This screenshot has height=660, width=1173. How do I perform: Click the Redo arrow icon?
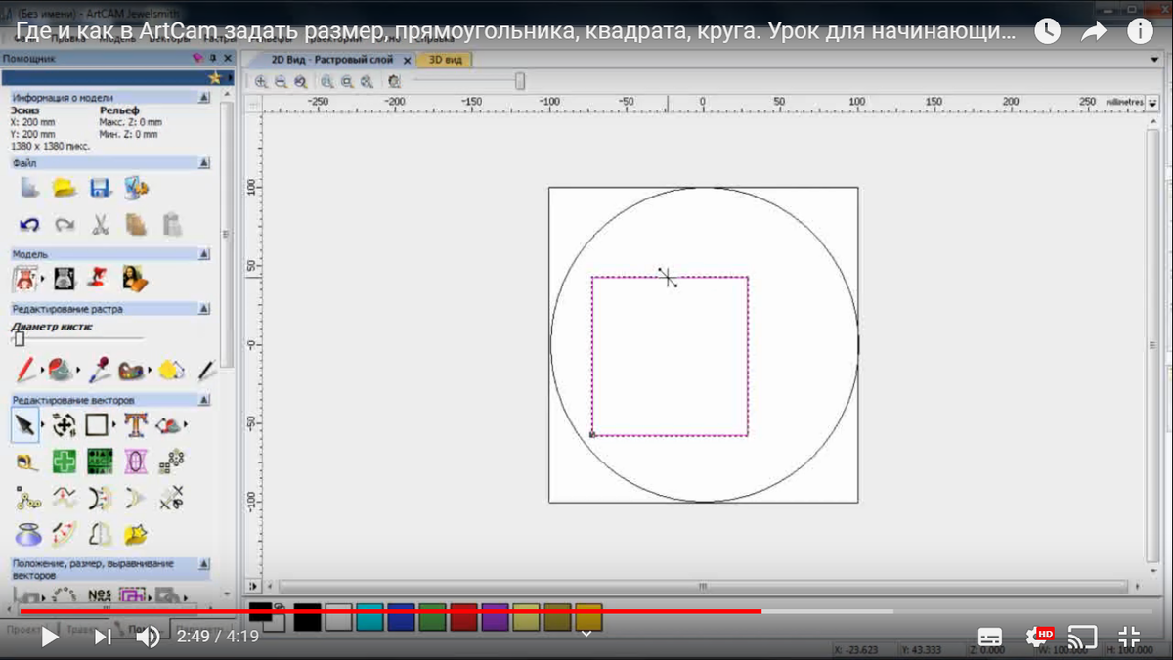[65, 224]
